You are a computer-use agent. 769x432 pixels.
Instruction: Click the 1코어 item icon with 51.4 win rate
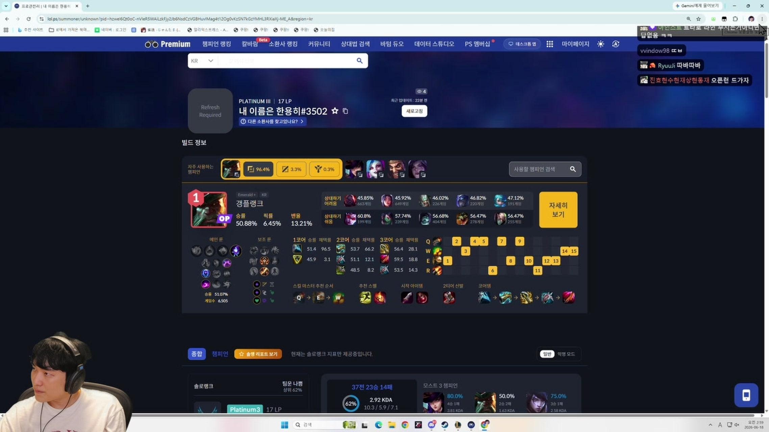297,249
